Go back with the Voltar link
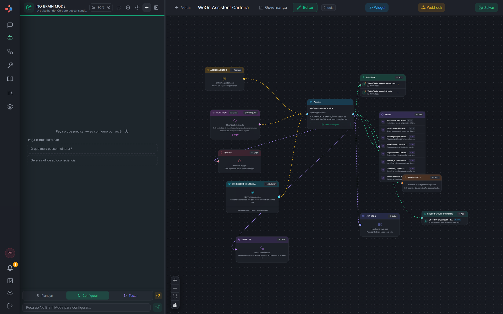The height and width of the screenshot is (314, 503). pos(183,8)
